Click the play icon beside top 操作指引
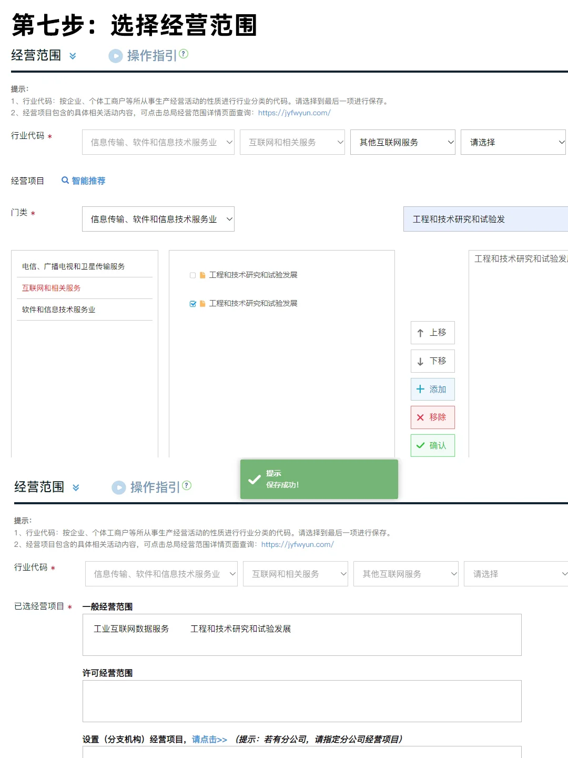 (x=115, y=56)
